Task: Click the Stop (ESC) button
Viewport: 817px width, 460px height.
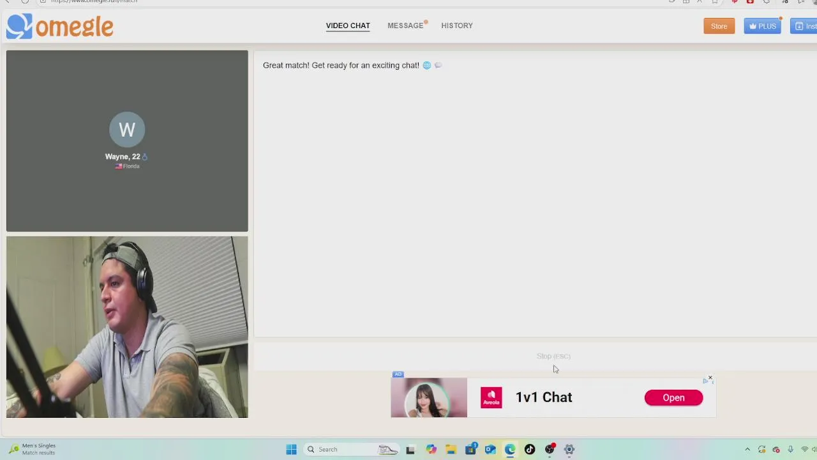Action: point(553,356)
